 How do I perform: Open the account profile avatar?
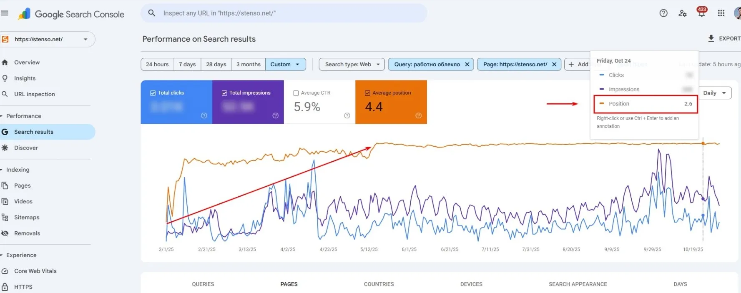click(737, 13)
